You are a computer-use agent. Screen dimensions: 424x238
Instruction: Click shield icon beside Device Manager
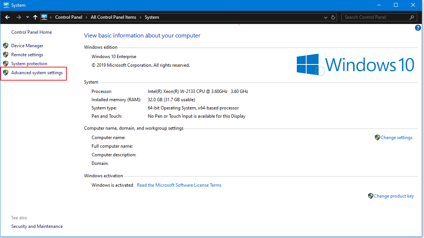[6, 45]
